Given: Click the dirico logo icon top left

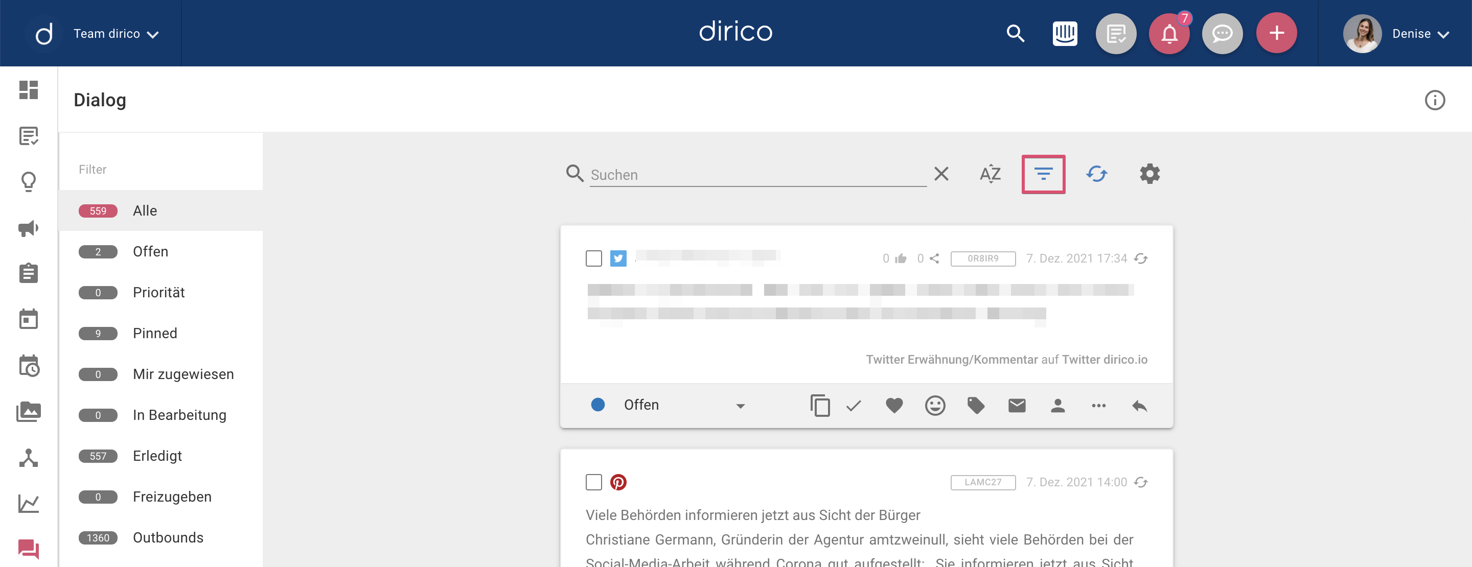Looking at the screenshot, I should [44, 34].
